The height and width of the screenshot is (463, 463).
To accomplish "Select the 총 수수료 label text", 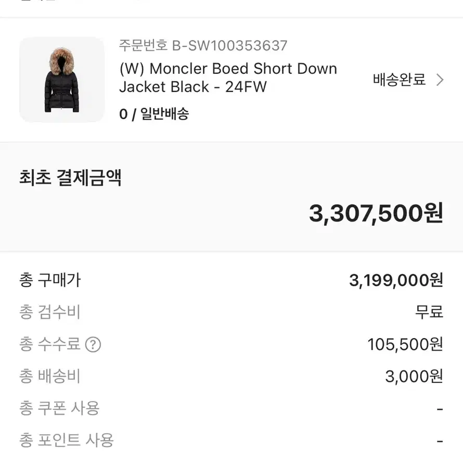I will (x=50, y=344).
